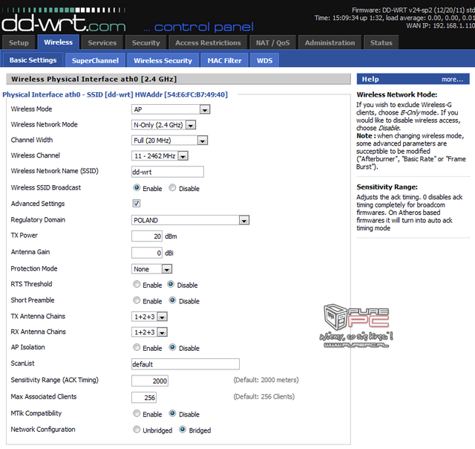Click the 'Sensitivity Range:' help heading
475x449 pixels.
(387, 187)
